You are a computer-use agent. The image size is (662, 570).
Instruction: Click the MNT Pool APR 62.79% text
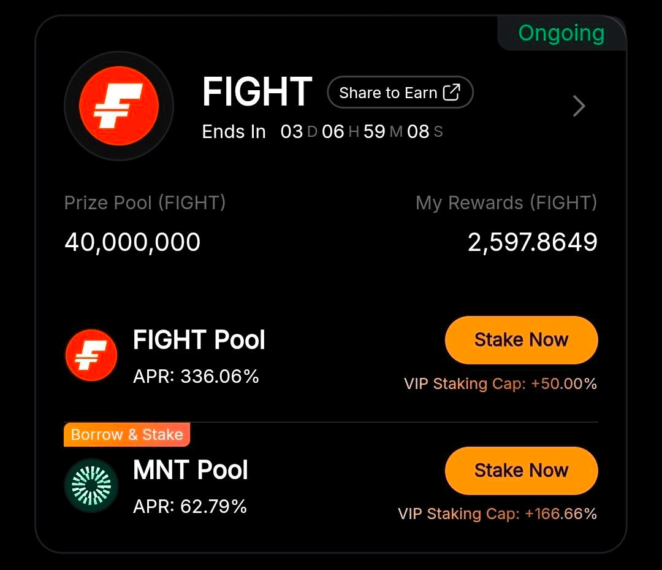pos(190,506)
